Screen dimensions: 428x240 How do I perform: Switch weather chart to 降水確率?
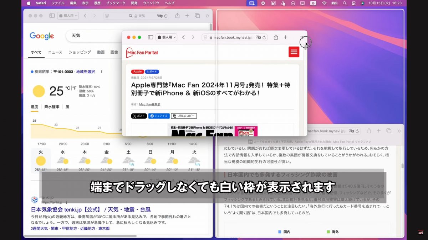pos(52,107)
